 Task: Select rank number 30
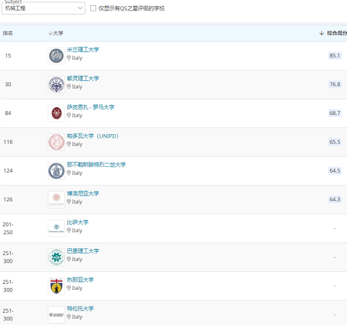click(x=8, y=84)
